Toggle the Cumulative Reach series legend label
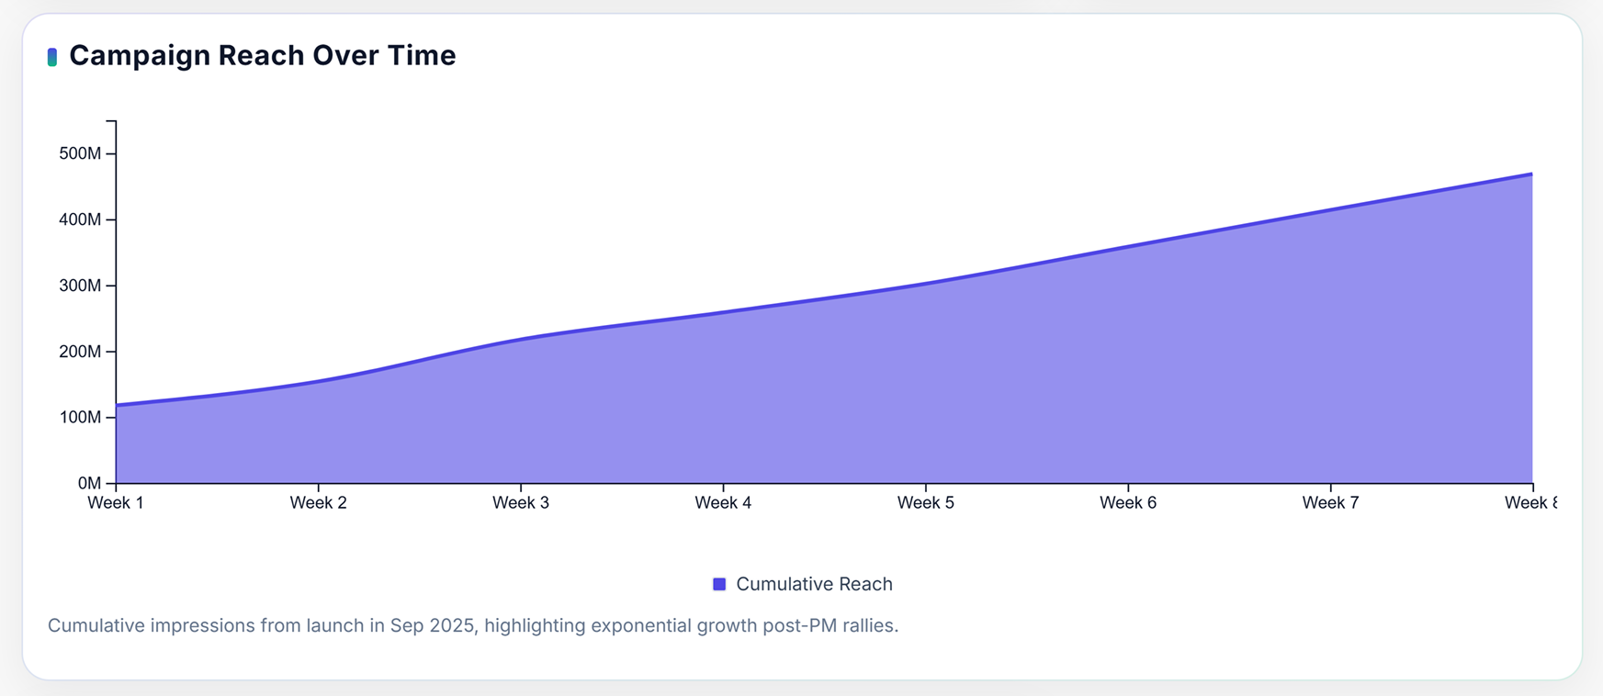The height and width of the screenshot is (696, 1603). pyautogui.click(x=814, y=584)
